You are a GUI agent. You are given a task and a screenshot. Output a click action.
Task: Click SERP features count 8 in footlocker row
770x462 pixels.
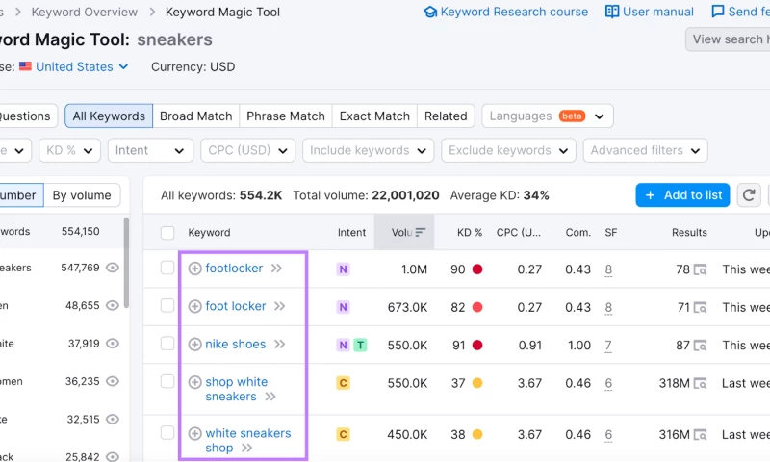point(608,269)
